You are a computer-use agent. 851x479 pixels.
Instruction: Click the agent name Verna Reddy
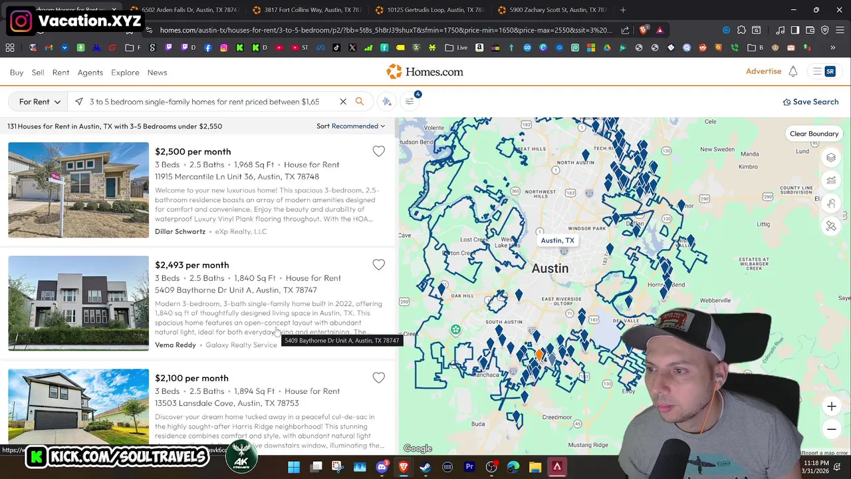(176, 345)
